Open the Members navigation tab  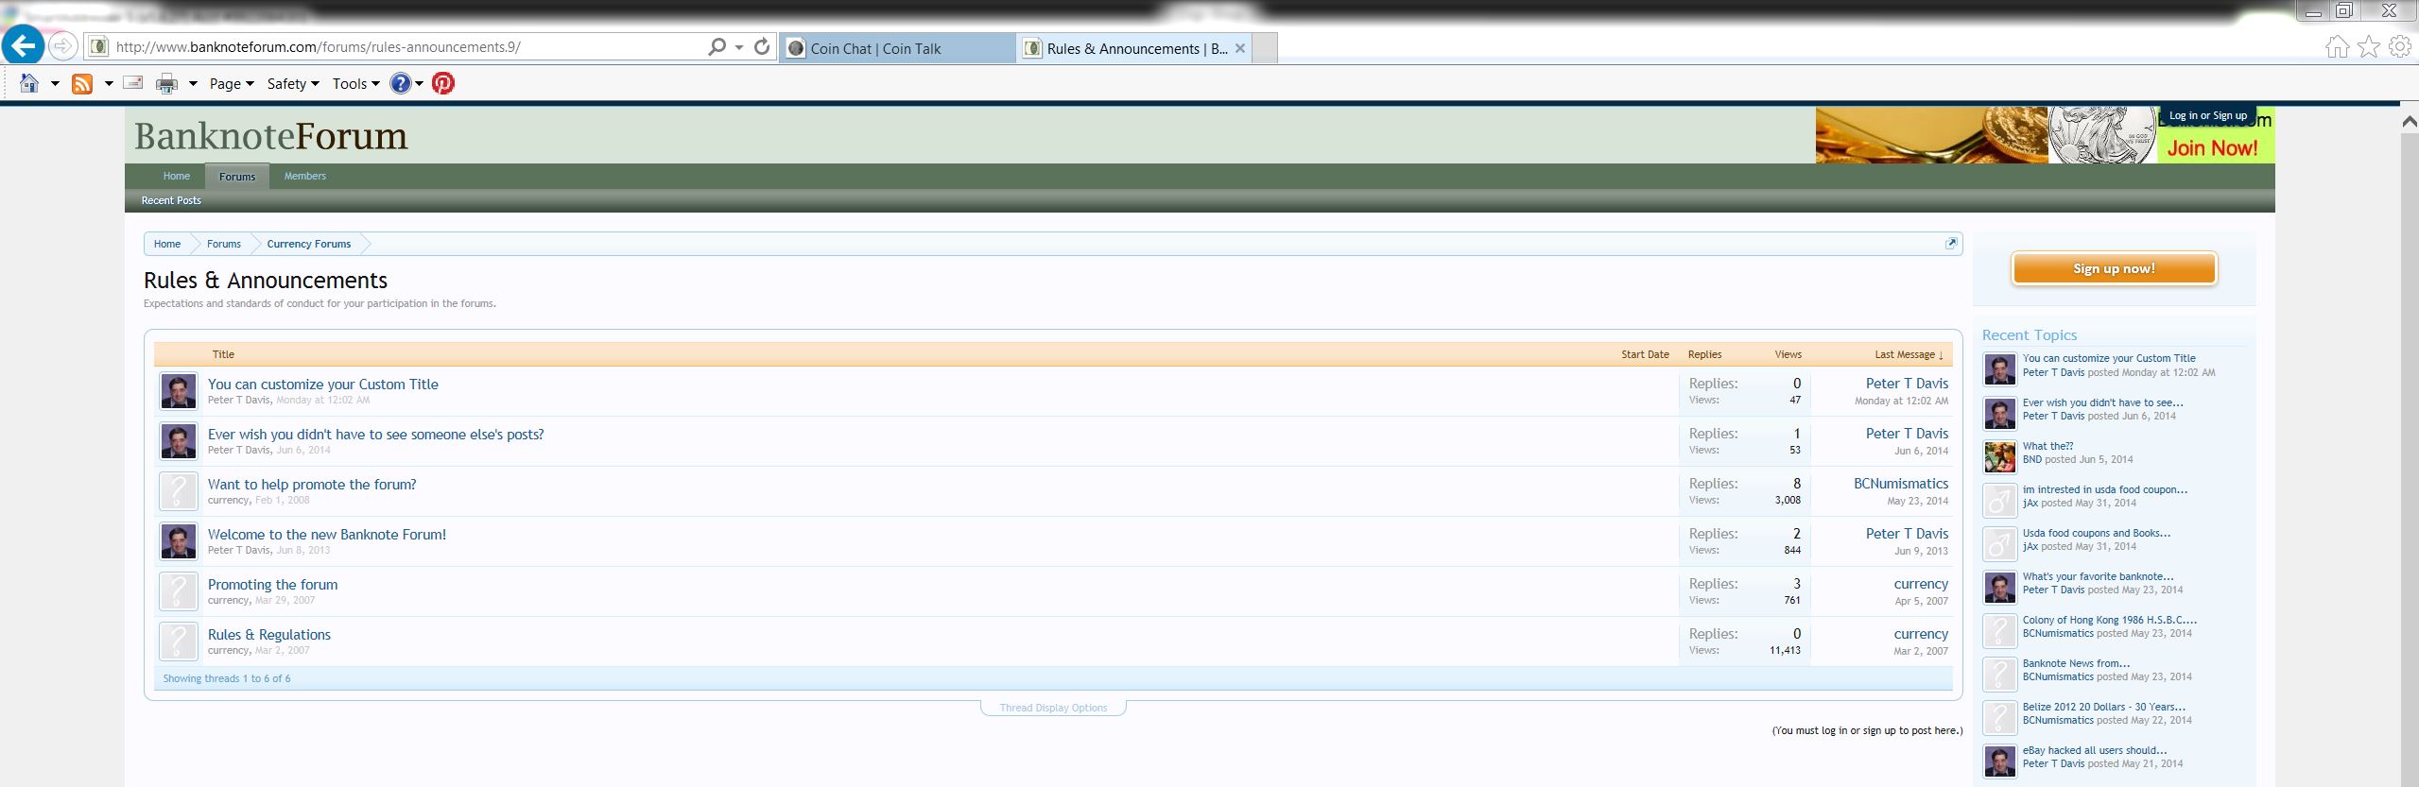(304, 176)
